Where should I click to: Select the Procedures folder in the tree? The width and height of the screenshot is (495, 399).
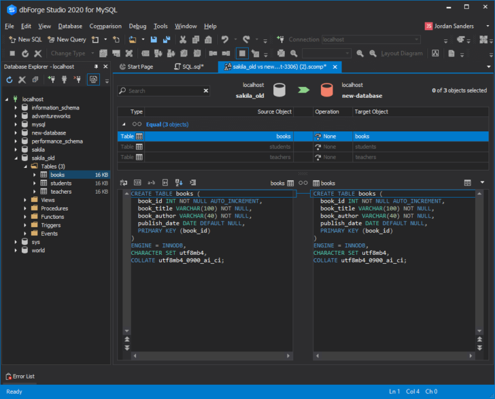[54, 209]
